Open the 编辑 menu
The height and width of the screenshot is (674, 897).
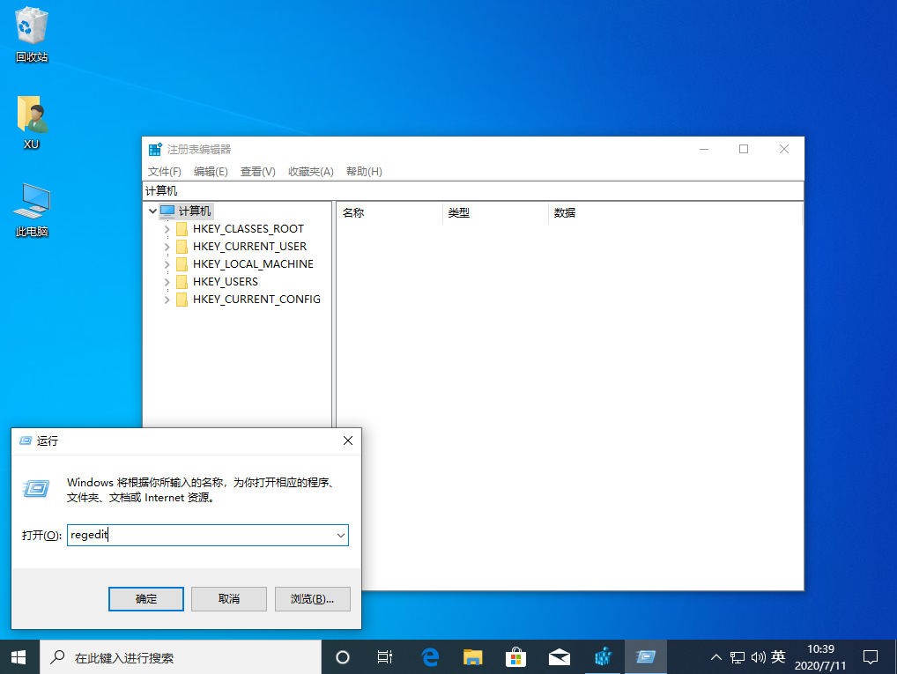[210, 172]
